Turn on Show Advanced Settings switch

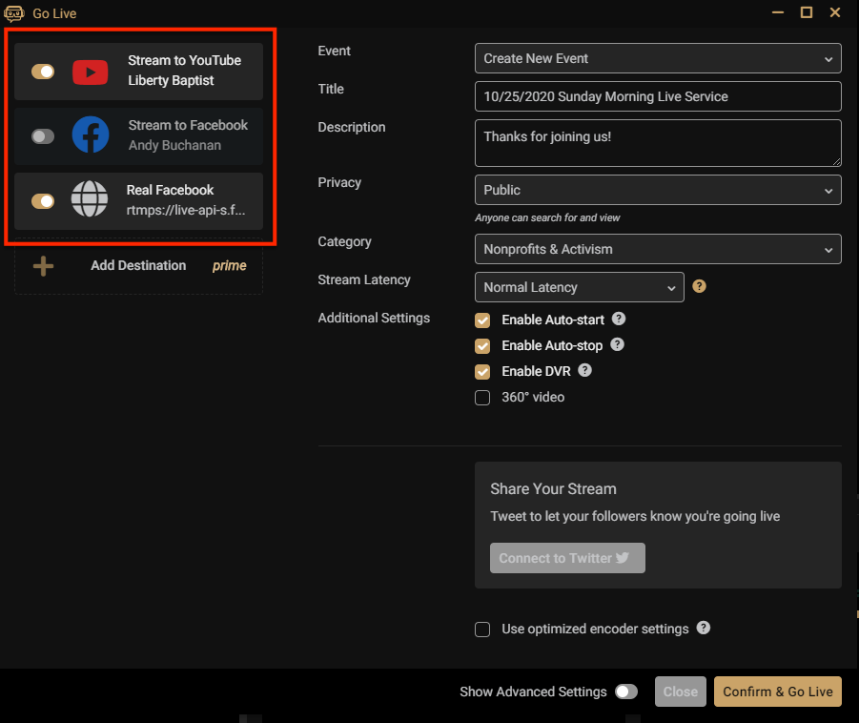click(626, 692)
